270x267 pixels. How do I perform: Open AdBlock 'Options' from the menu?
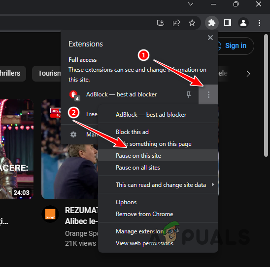[x=158, y=202]
